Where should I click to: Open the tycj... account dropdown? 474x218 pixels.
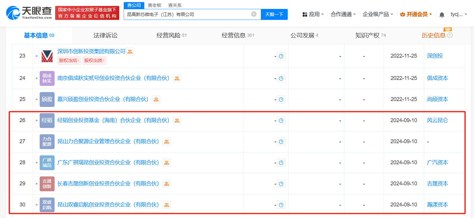click(459, 14)
